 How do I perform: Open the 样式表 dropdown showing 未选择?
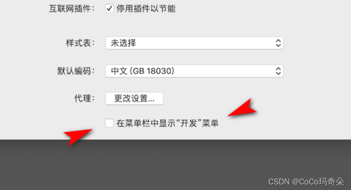pos(194,43)
